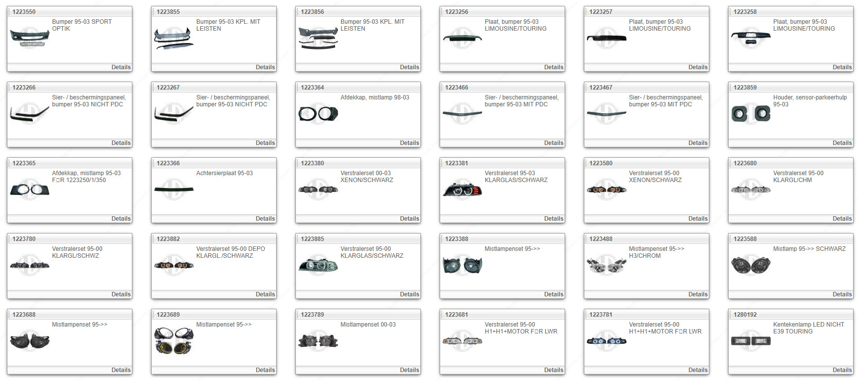Click the 'Bumper 95-03 SPORT OPTIK' text
This screenshot has width=858, height=380.
[x=82, y=25]
